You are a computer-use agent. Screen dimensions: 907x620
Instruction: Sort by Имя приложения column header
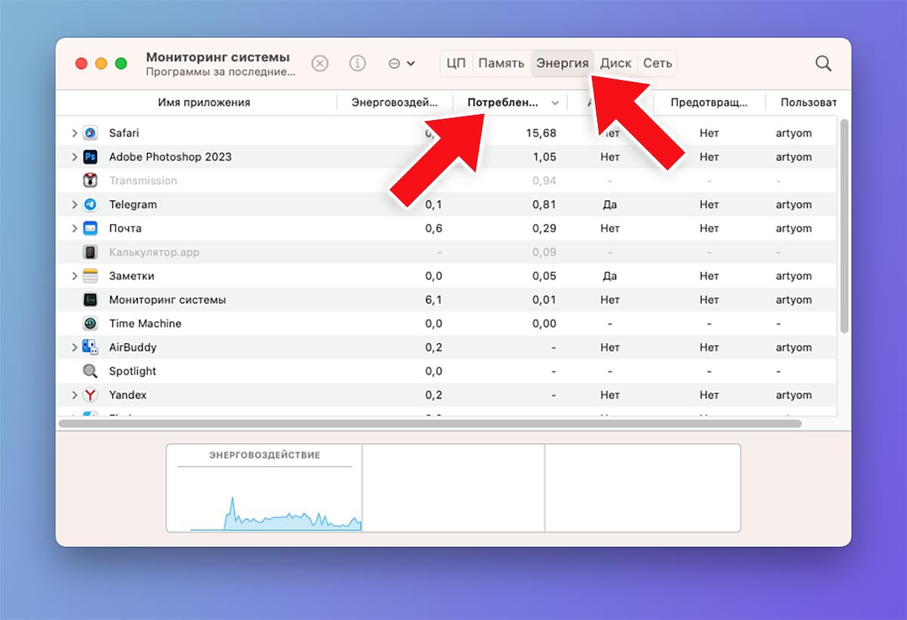click(x=203, y=103)
